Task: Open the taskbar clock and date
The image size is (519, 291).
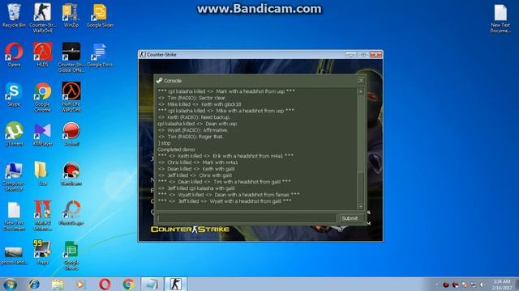Action: tap(502, 285)
